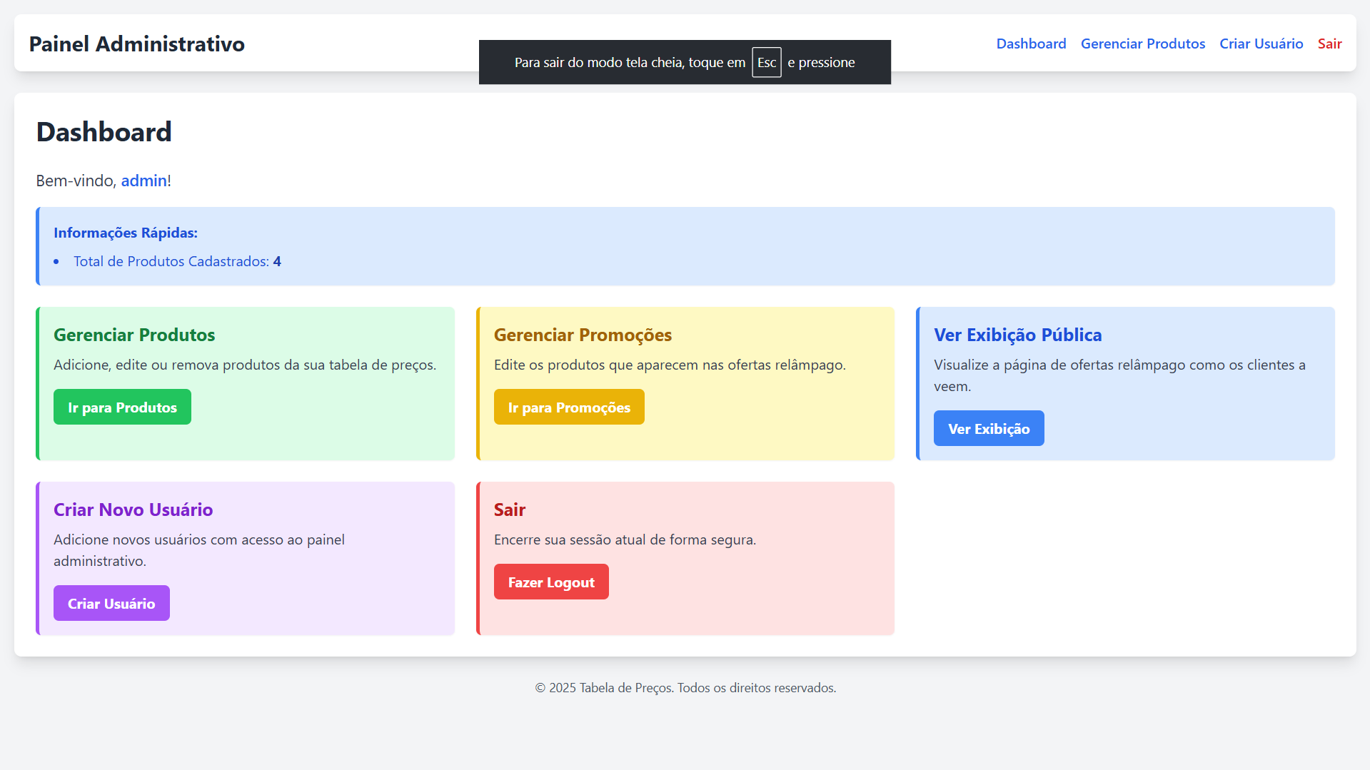1370x770 pixels.
Task: Click the Sair card heading
Action: 510,510
